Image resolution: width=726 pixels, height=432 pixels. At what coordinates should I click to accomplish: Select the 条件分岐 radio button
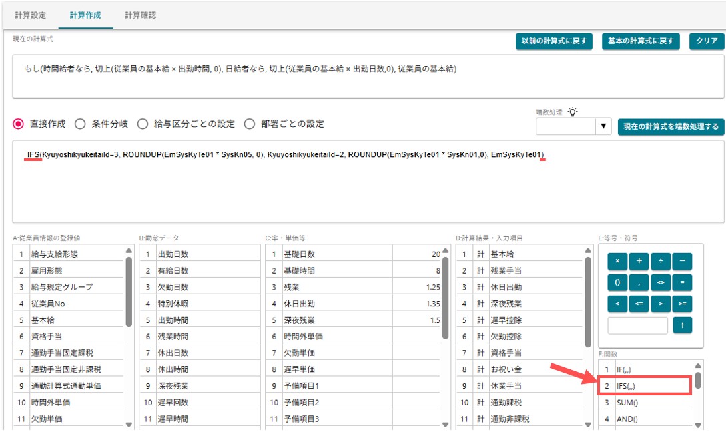coord(80,124)
